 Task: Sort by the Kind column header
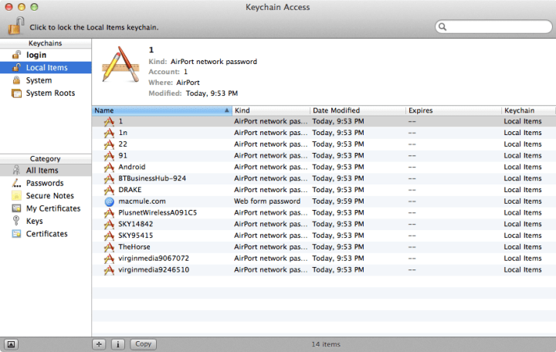pyautogui.click(x=271, y=110)
